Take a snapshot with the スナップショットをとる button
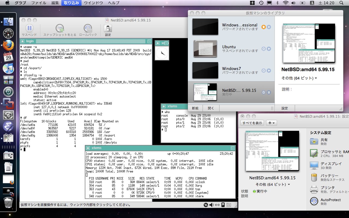Screen dimensions: 349x218 pos(60,30)
